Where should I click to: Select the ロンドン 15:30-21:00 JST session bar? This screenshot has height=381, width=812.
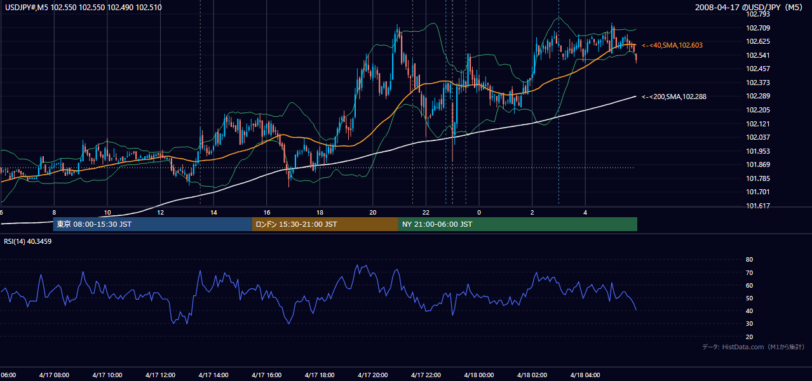pyautogui.click(x=325, y=224)
